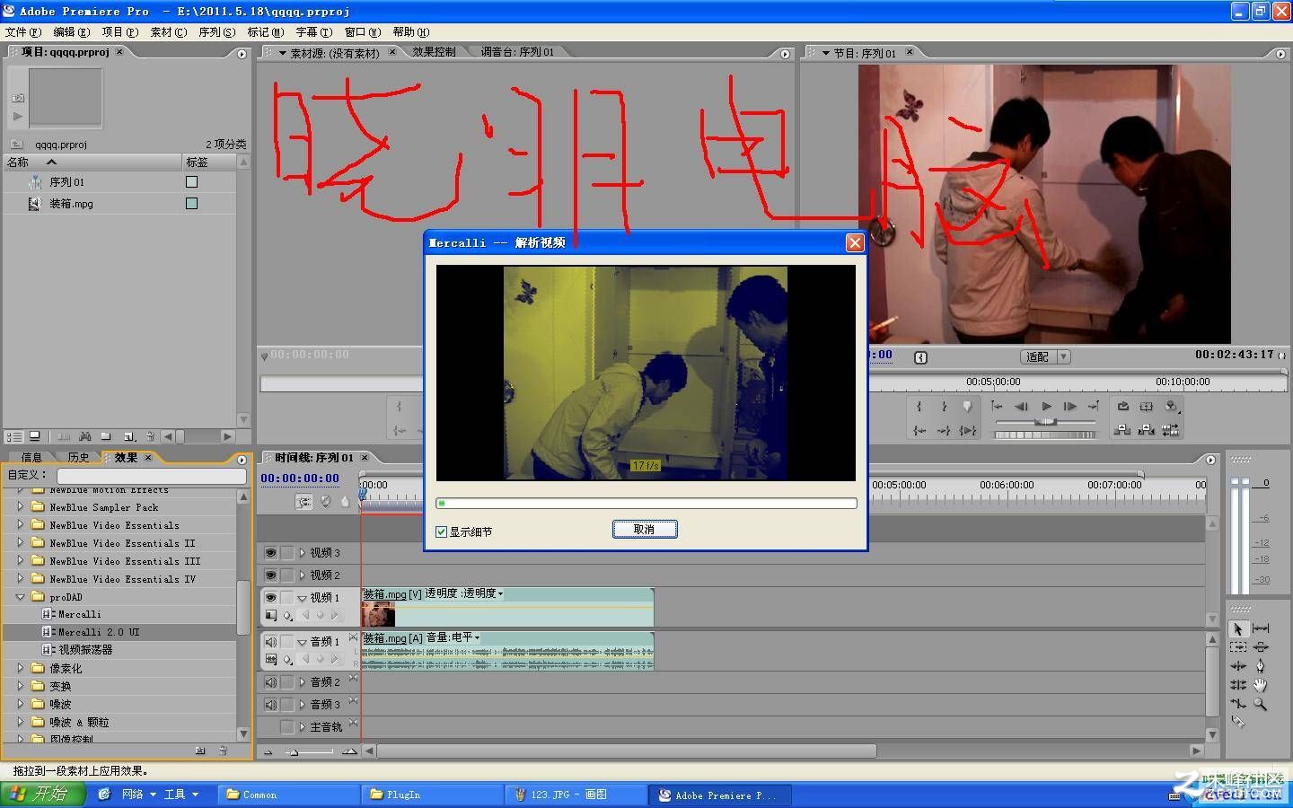Image resolution: width=1293 pixels, height=808 pixels.
Task: Open the 字幕 menu
Action: [x=313, y=31]
